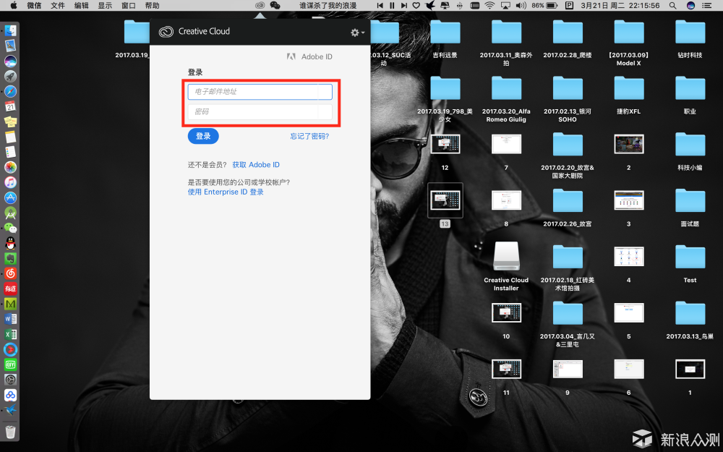Image resolution: width=723 pixels, height=452 pixels.
Task: Open the 文件 menu in the menu bar
Action: (58, 5)
